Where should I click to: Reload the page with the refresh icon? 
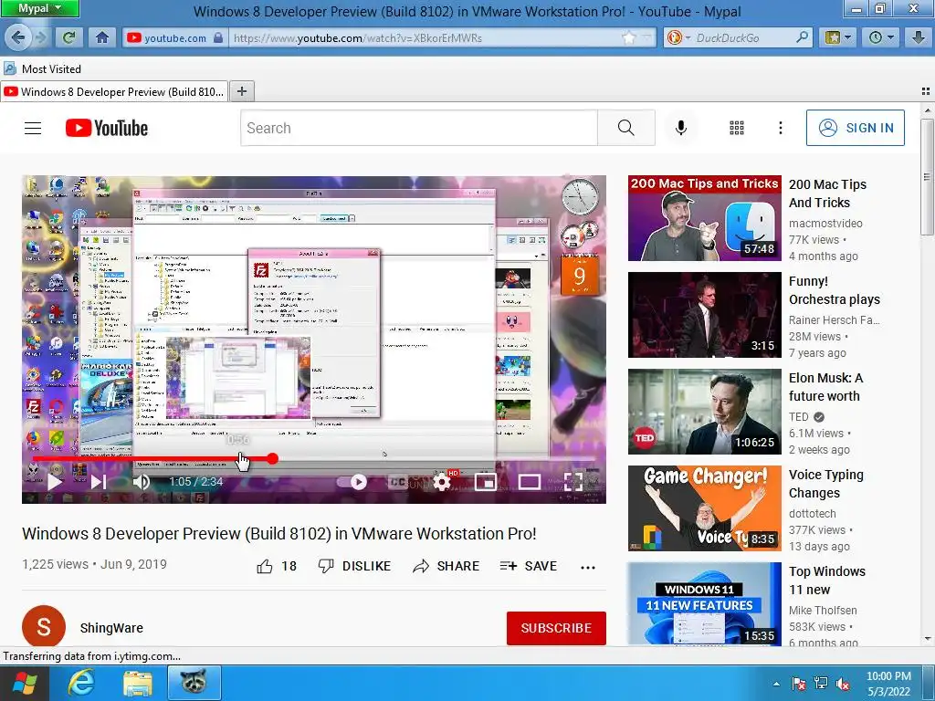click(68, 37)
